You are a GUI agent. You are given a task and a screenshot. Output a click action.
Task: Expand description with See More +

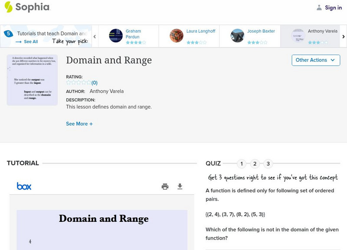click(x=79, y=124)
